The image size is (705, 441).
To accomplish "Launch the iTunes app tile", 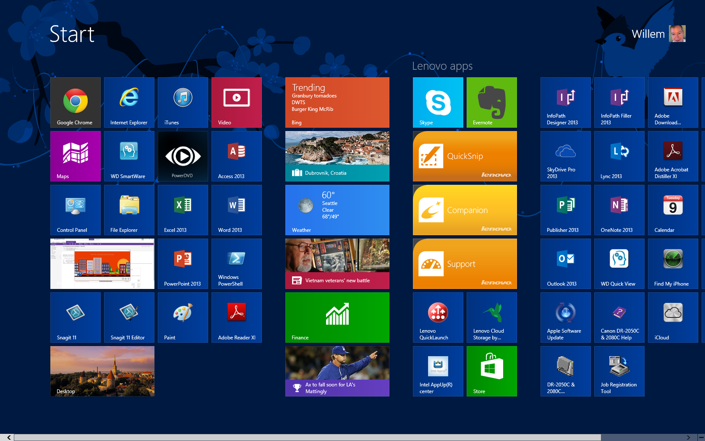I will tap(183, 102).
